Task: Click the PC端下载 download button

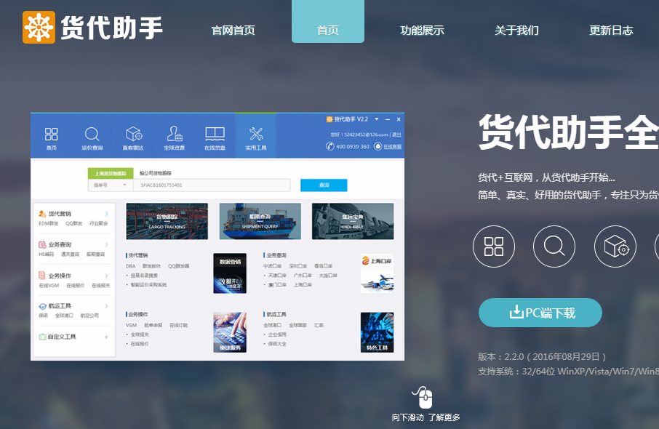Action: pos(540,313)
